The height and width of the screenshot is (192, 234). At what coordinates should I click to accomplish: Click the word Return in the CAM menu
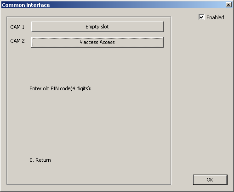[43, 160]
